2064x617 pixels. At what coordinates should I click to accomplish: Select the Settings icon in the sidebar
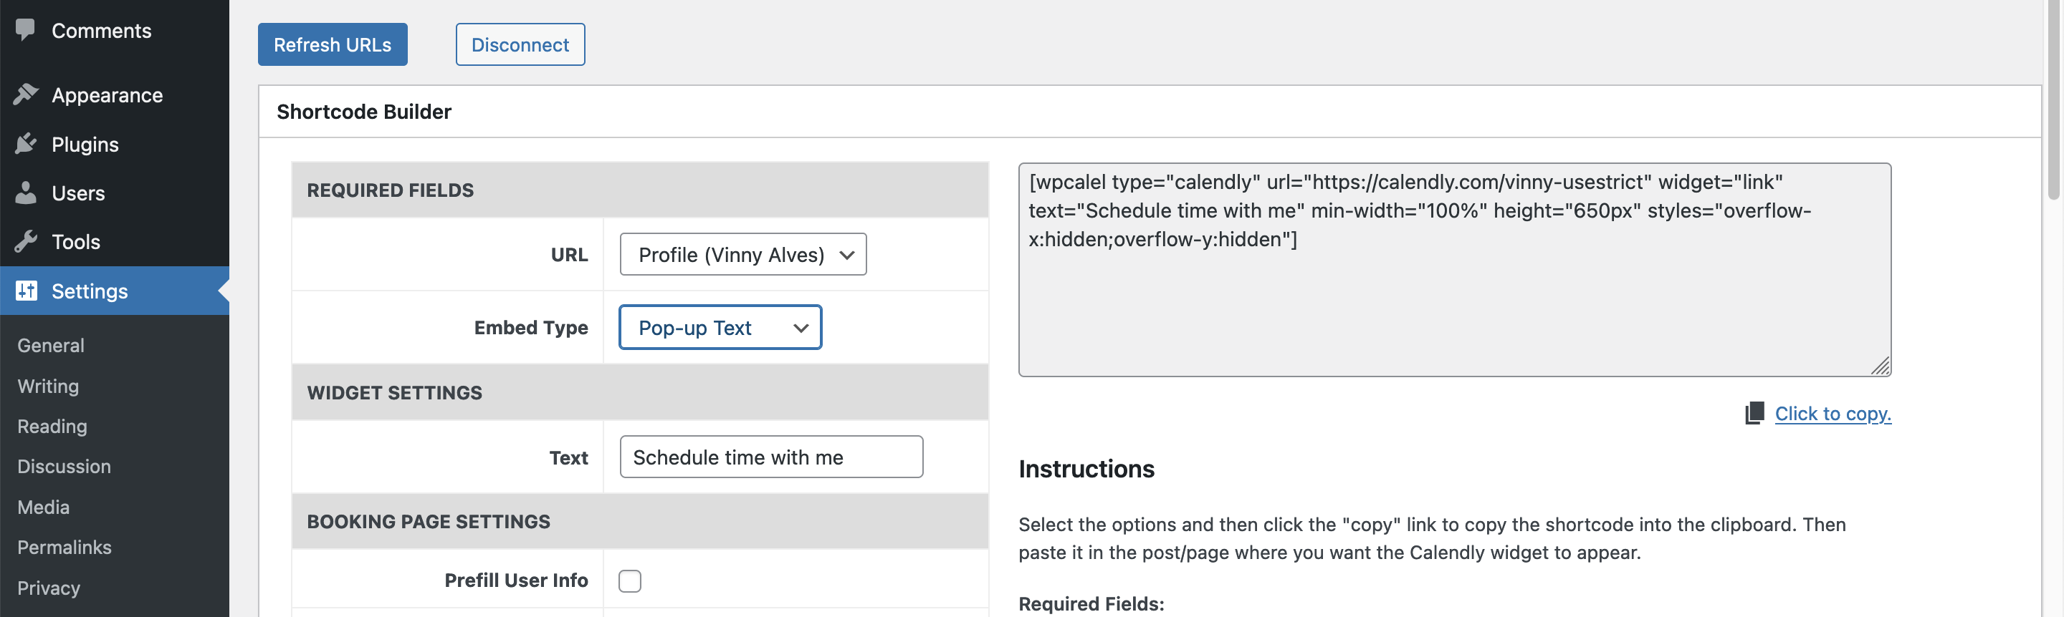click(27, 291)
